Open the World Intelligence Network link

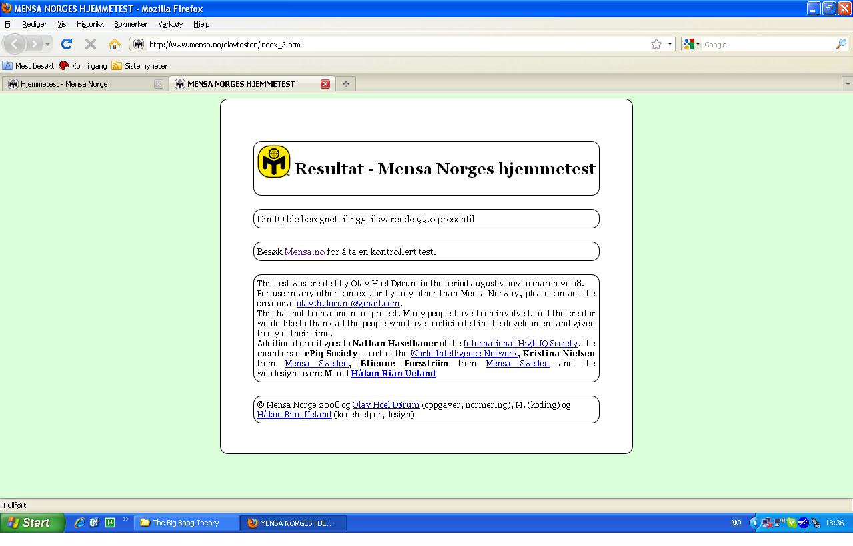pyautogui.click(x=464, y=353)
